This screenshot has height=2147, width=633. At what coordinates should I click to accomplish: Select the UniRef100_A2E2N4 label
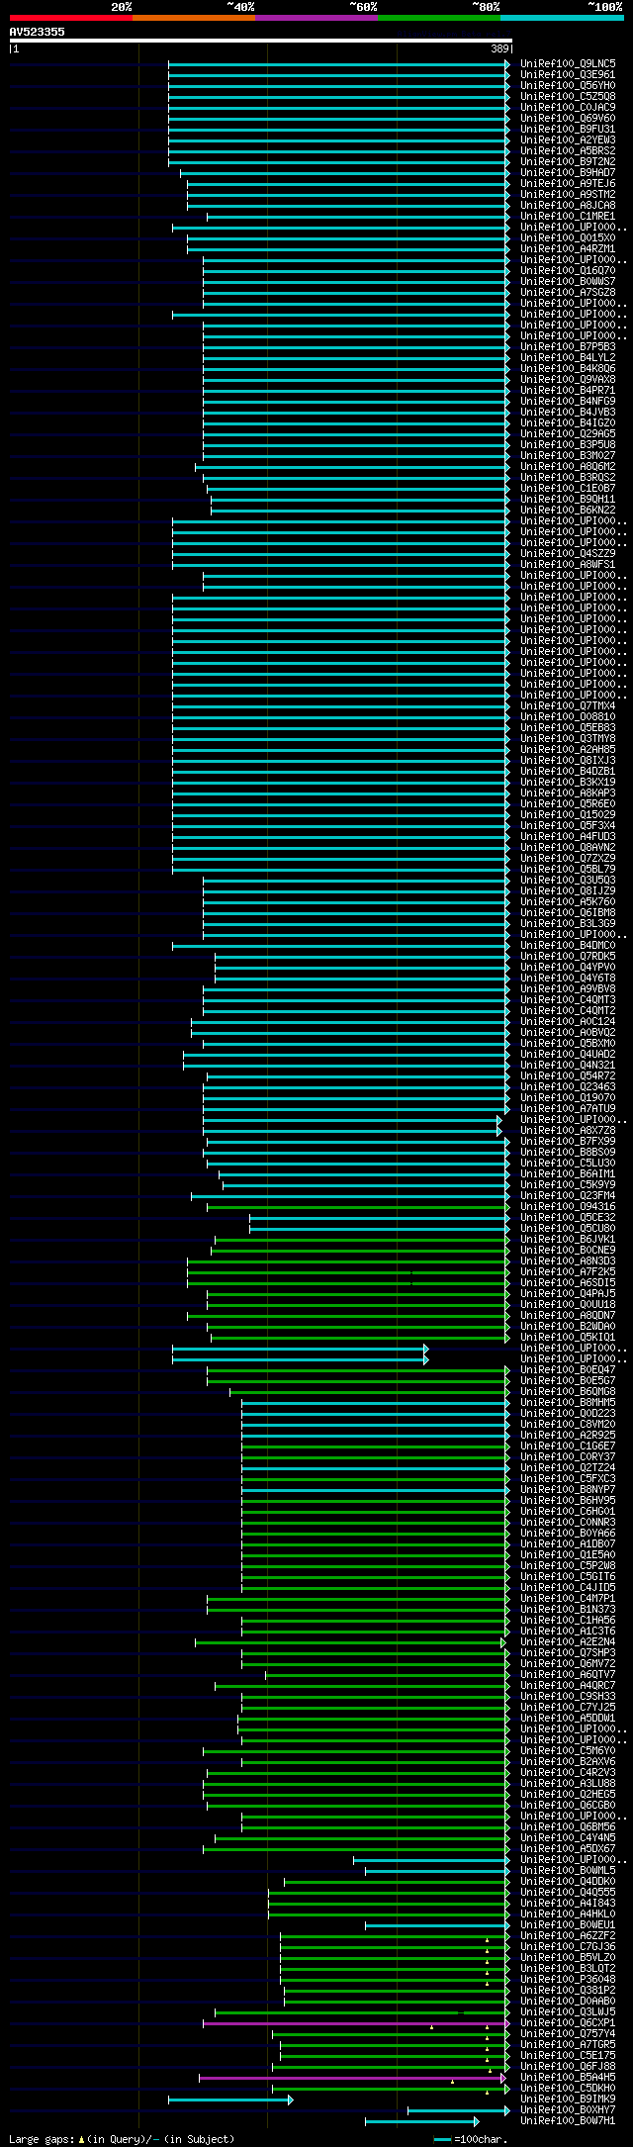tap(568, 1642)
